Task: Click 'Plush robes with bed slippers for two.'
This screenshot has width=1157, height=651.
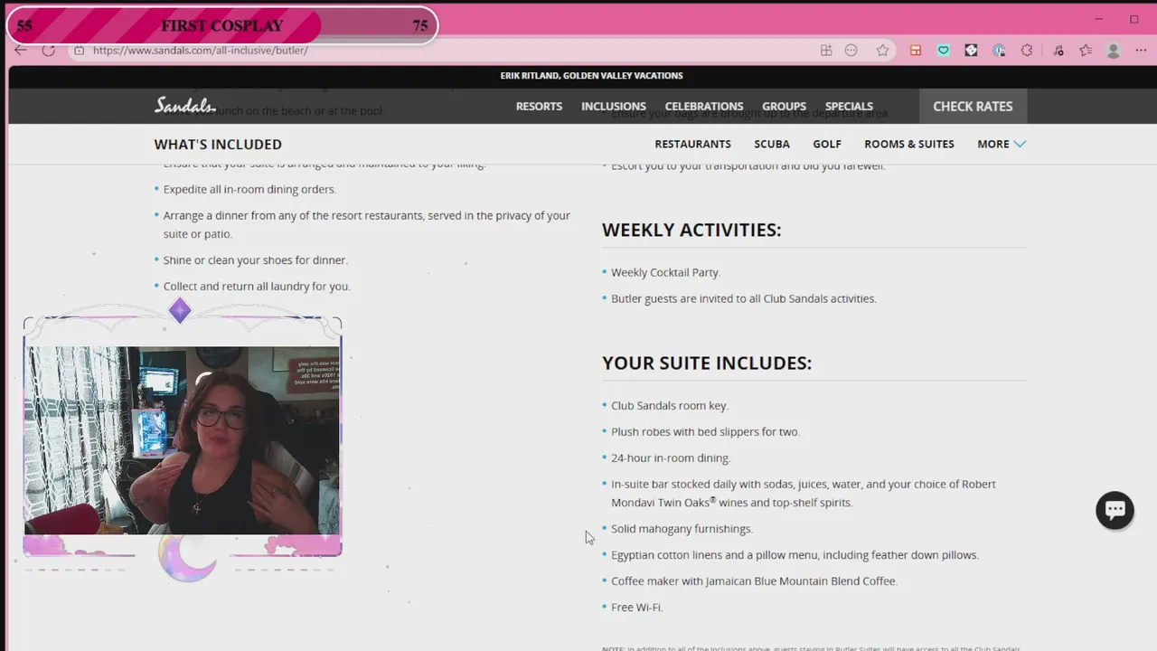Action: click(x=705, y=432)
